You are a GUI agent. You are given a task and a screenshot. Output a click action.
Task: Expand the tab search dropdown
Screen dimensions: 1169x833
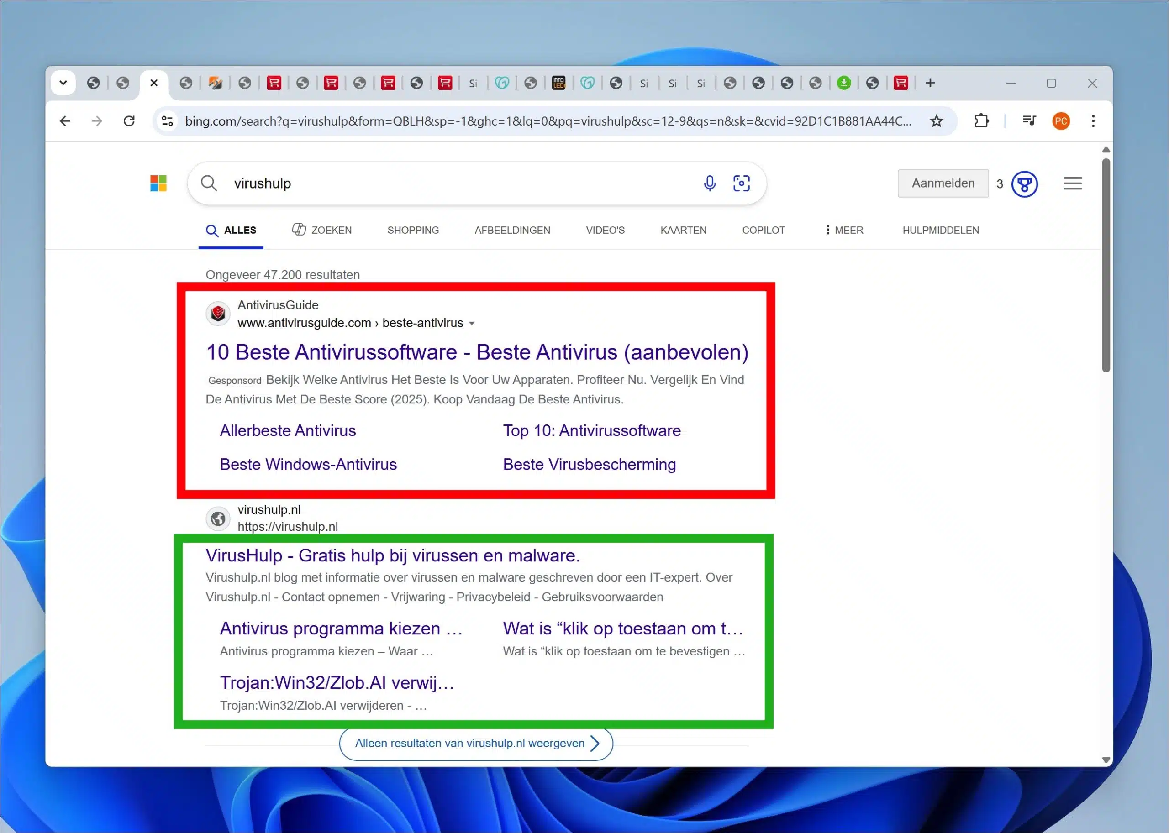[63, 83]
